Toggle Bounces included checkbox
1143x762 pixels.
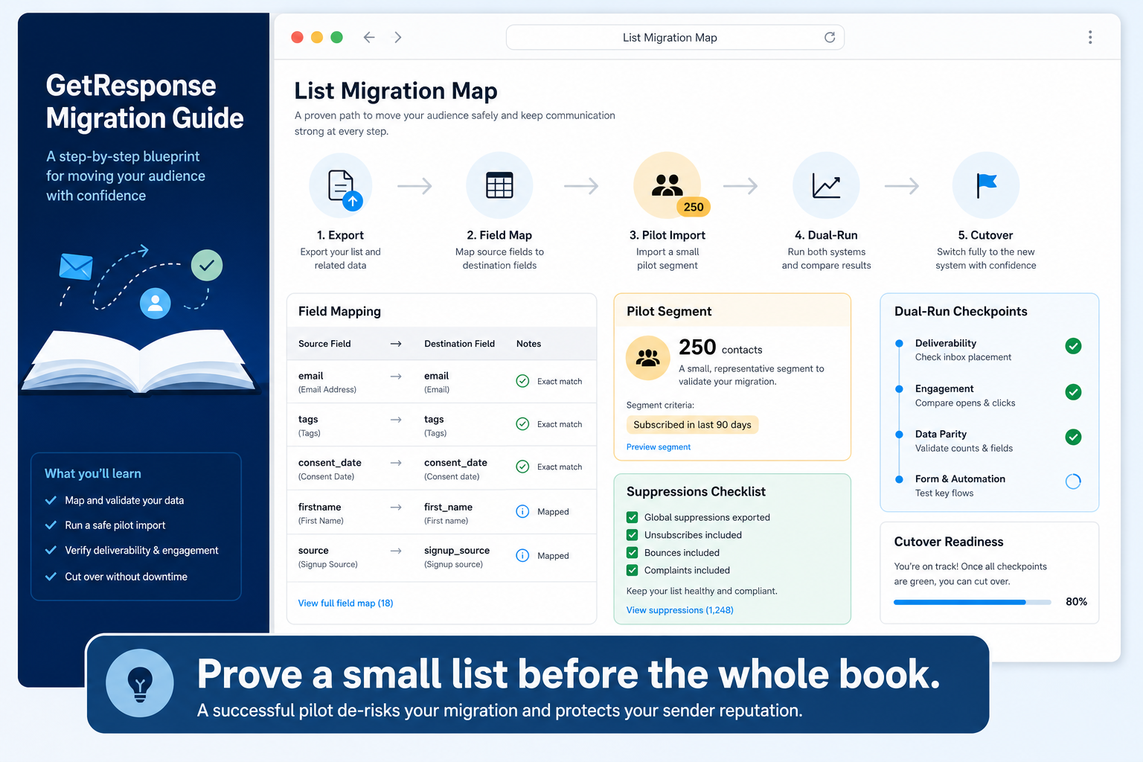pyautogui.click(x=633, y=553)
